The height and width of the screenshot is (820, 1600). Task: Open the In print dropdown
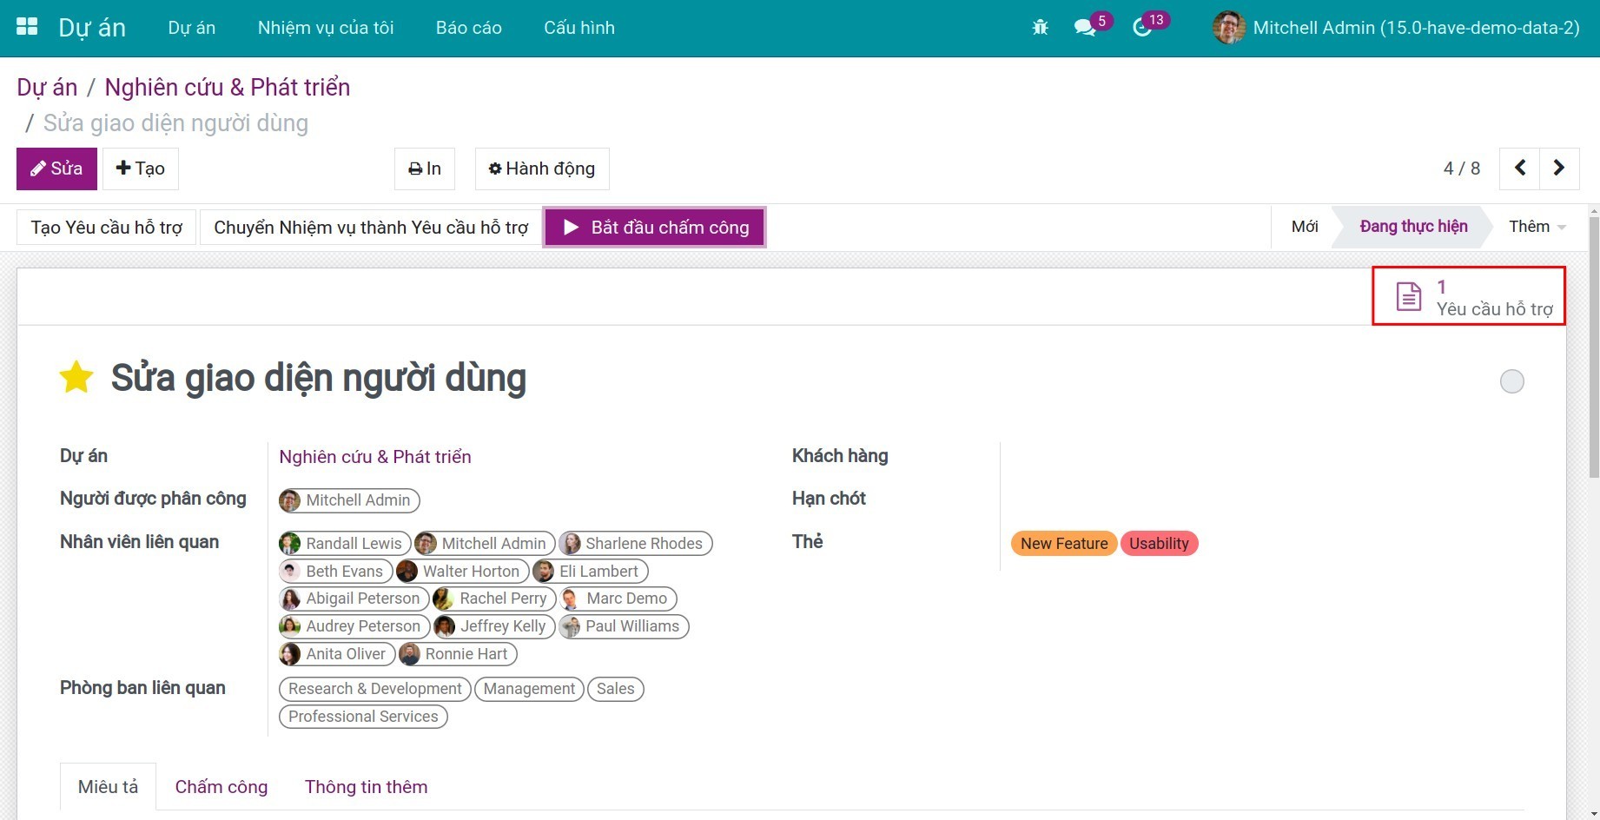tap(425, 169)
